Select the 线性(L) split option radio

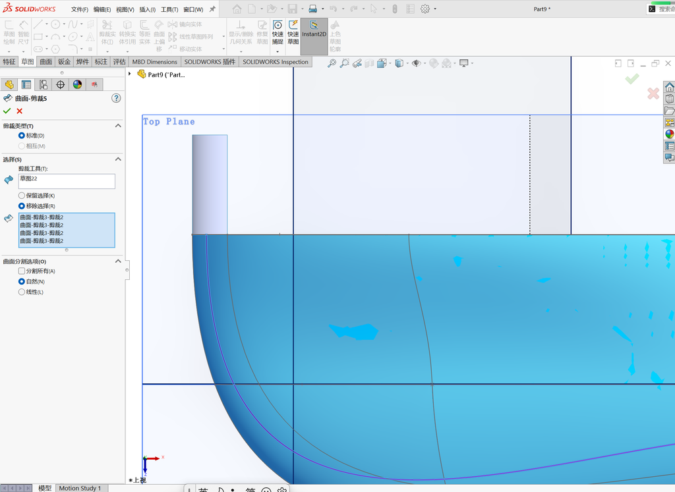point(22,292)
